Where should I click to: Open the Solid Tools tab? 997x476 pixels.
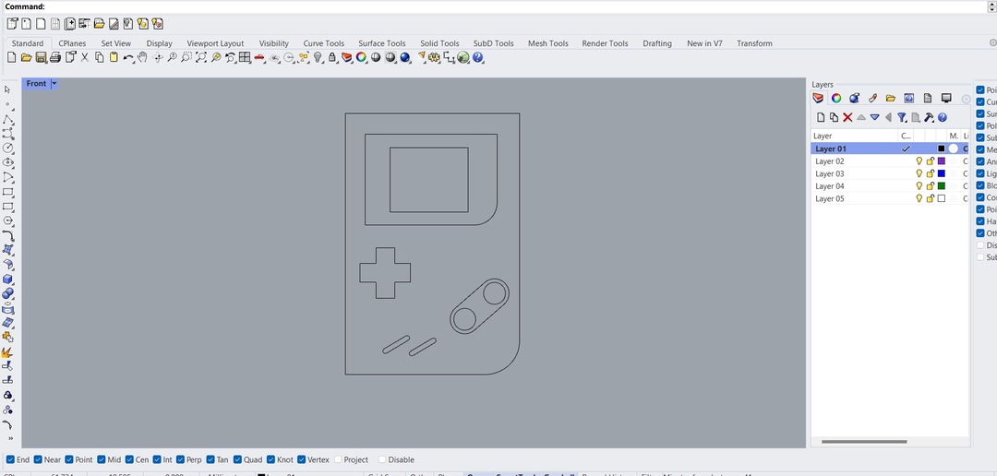click(439, 43)
